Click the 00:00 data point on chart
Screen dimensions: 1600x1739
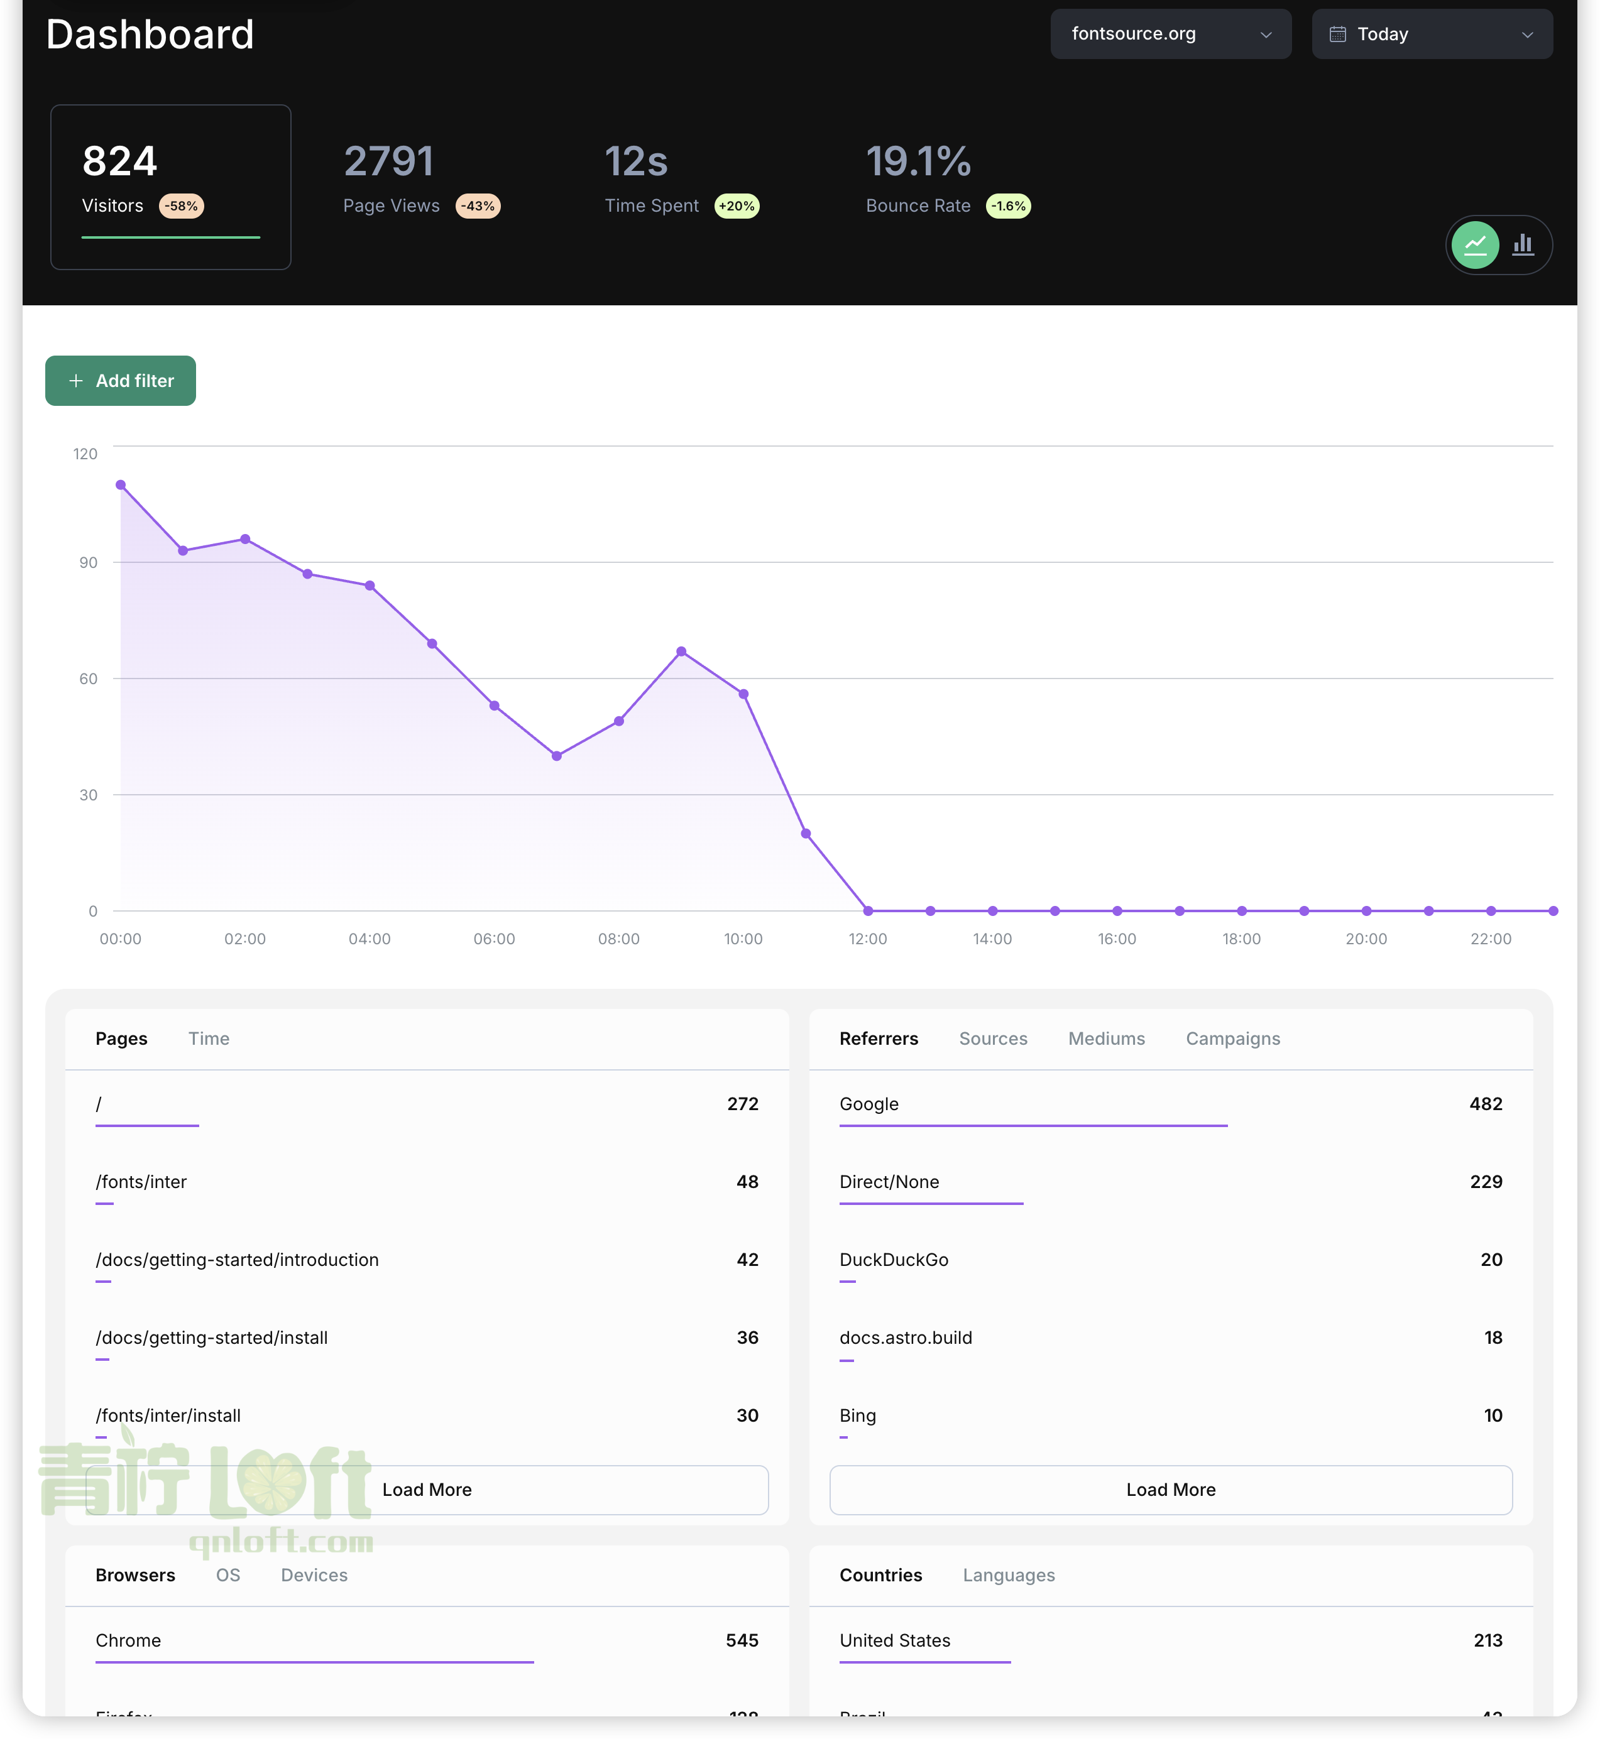point(121,485)
